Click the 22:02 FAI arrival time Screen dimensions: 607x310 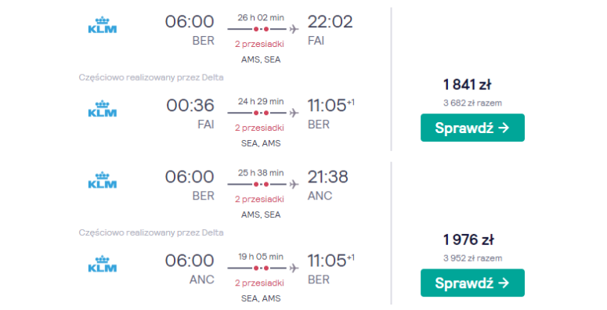330,22
